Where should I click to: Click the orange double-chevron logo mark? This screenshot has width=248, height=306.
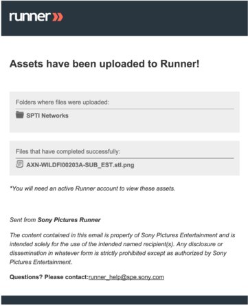pos(58,17)
